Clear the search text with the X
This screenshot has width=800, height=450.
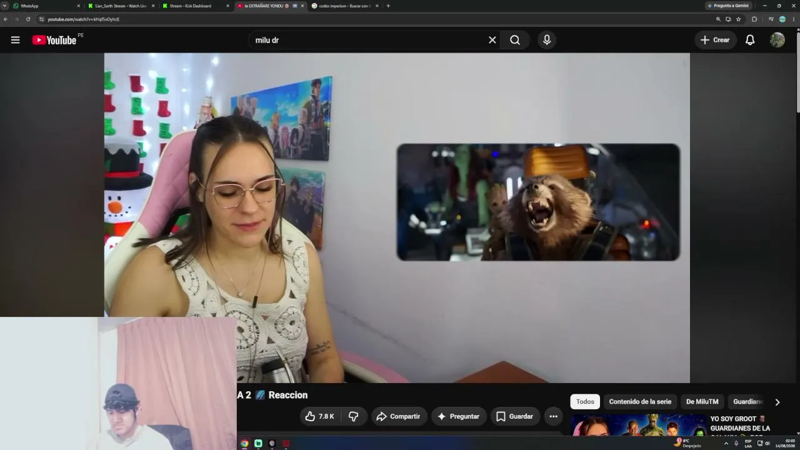click(492, 40)
